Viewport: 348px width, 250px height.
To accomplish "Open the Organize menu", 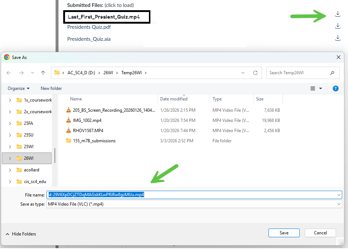I will 19,88.
